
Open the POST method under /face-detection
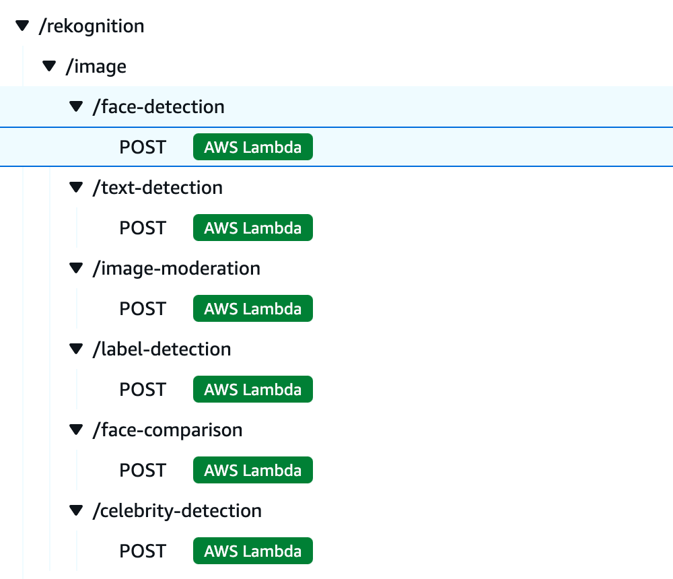coord(143,147)
